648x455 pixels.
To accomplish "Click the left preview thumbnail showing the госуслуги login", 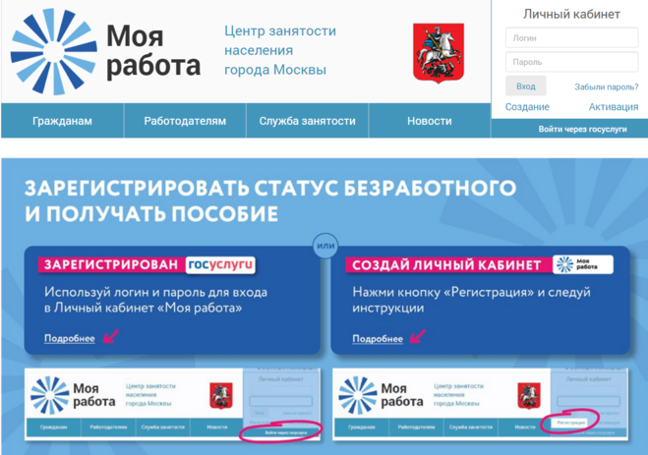I will point(172,404).
